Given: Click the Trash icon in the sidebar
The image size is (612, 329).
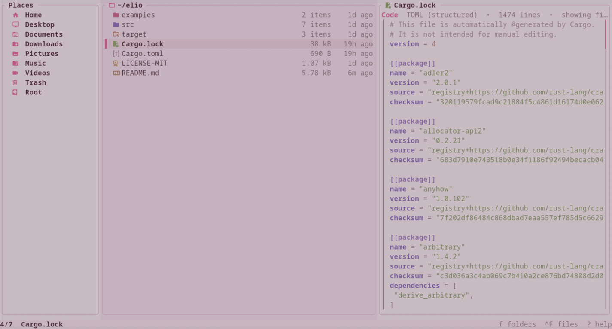Looking at the screenshot, I should 16,82.
